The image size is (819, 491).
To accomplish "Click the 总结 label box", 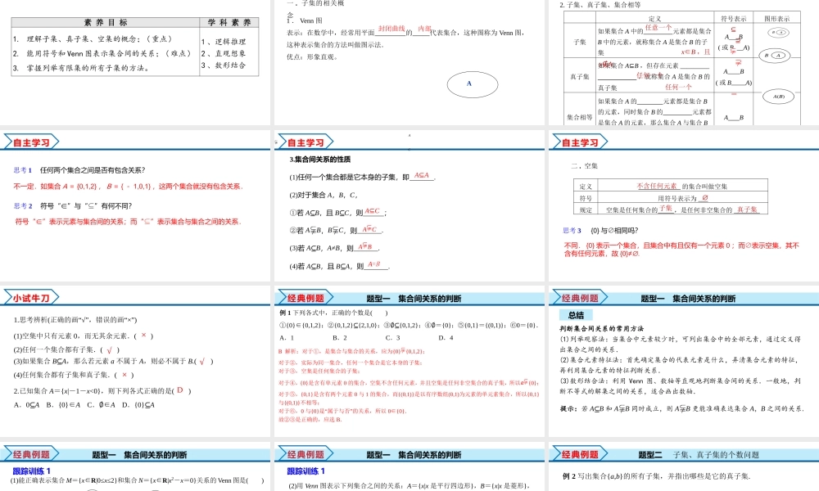I will coord(576,315).
